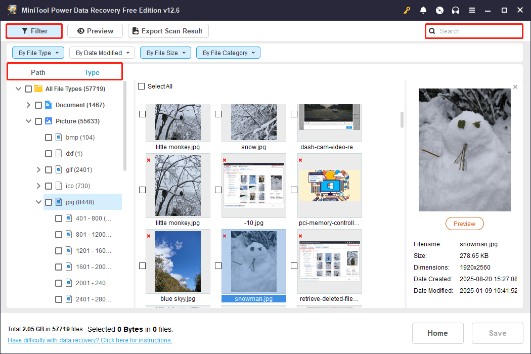This screenshot has height=354, width=531.
Task: Open support via the headphones icon
Action: pyautogui.click(x=456, y=10)
